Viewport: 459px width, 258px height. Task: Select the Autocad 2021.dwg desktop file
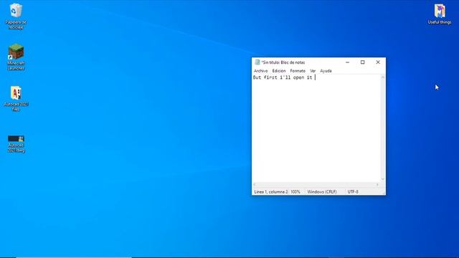(16, 143)
